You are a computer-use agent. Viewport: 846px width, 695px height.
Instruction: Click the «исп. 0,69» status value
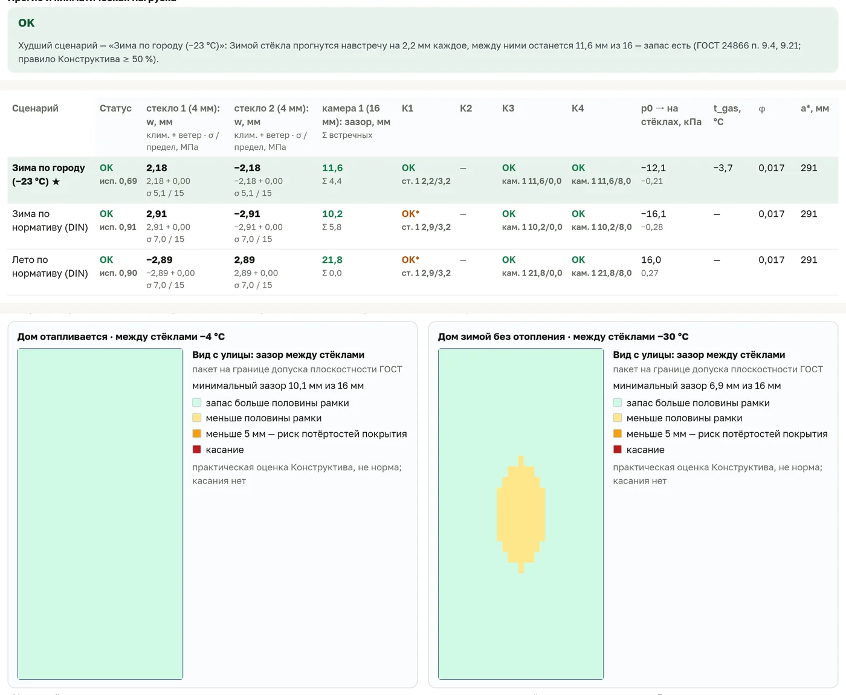pos(118,181)
